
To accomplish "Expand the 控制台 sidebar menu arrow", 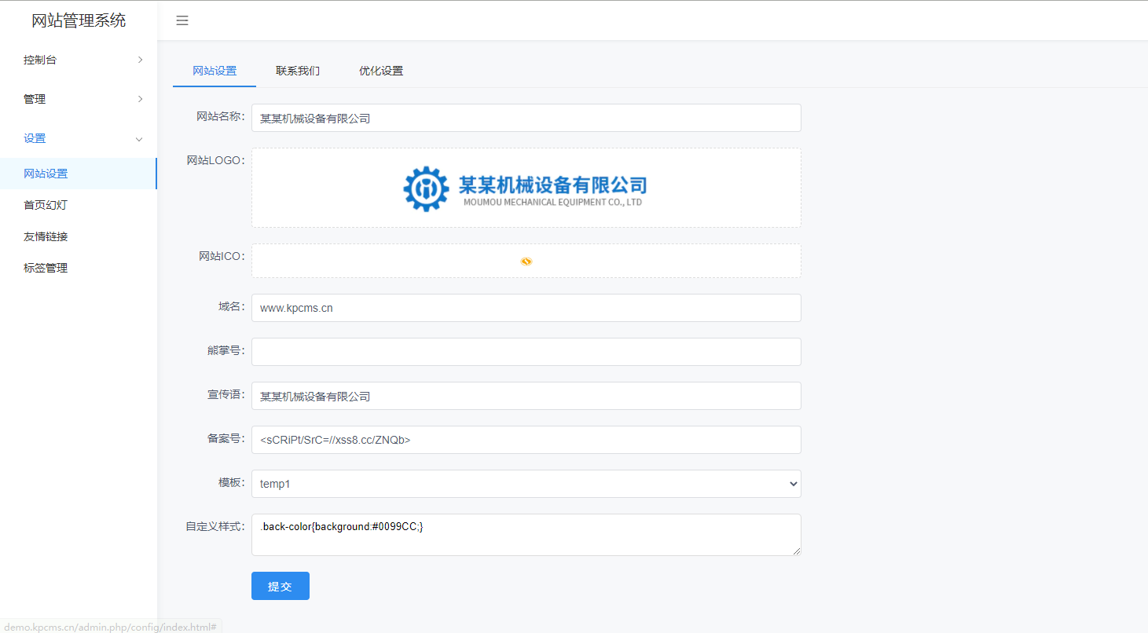I will point(140,60).
